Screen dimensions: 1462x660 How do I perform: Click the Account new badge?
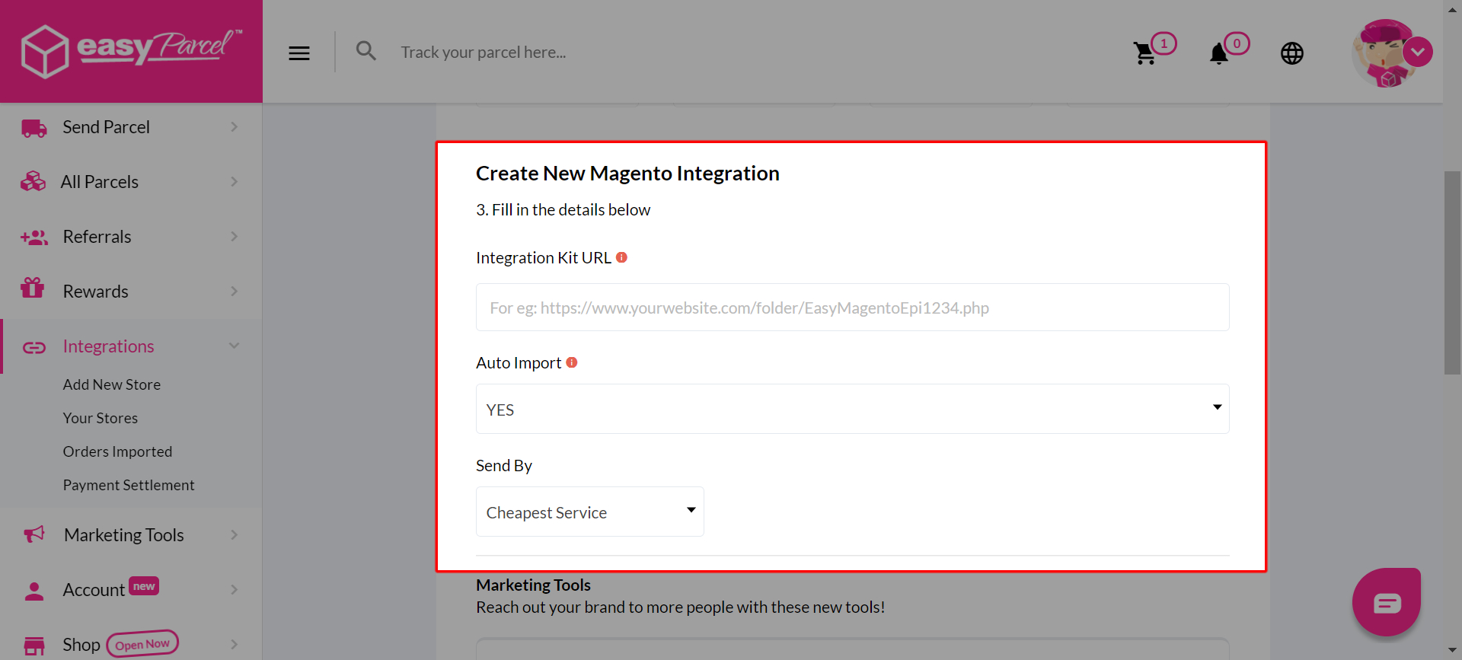144,585
